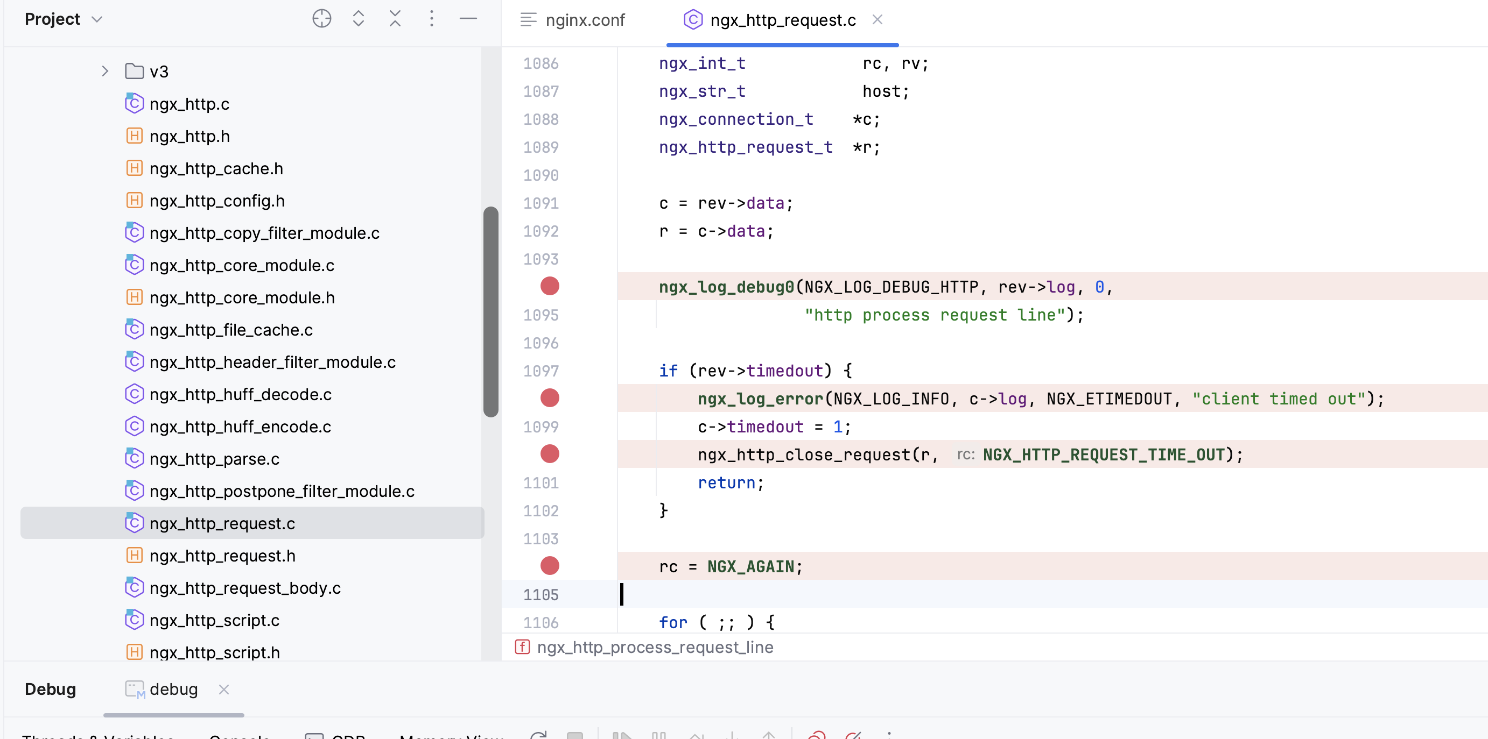This screenshot has width=1488, height=739.
Task: Click NGX_LOG_DEBUG_HTTP constant in code
Action: [892, 287]
